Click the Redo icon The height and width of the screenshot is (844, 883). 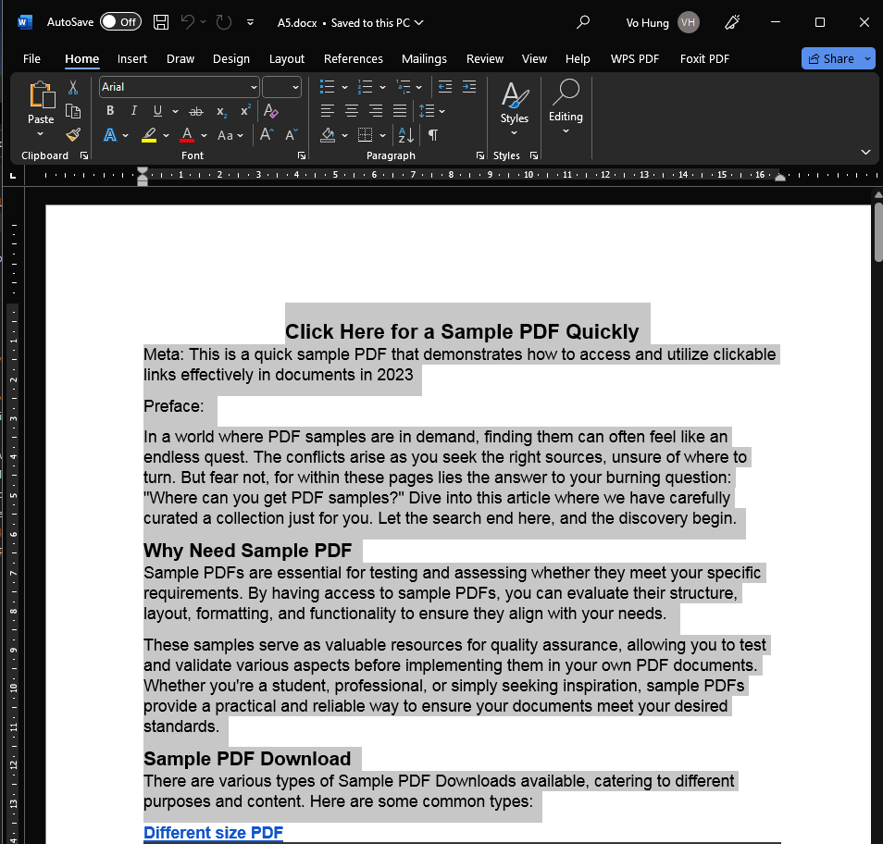224,22
